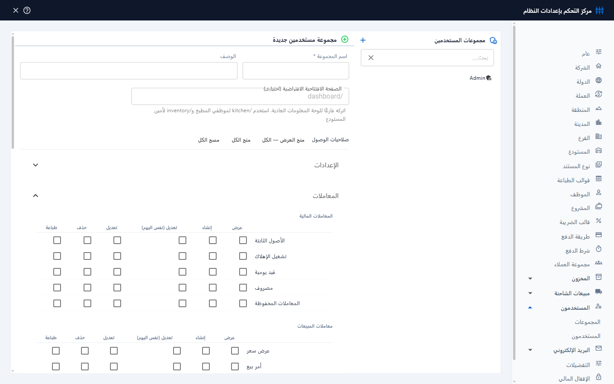Click منح الكل button

coord(241,140)
